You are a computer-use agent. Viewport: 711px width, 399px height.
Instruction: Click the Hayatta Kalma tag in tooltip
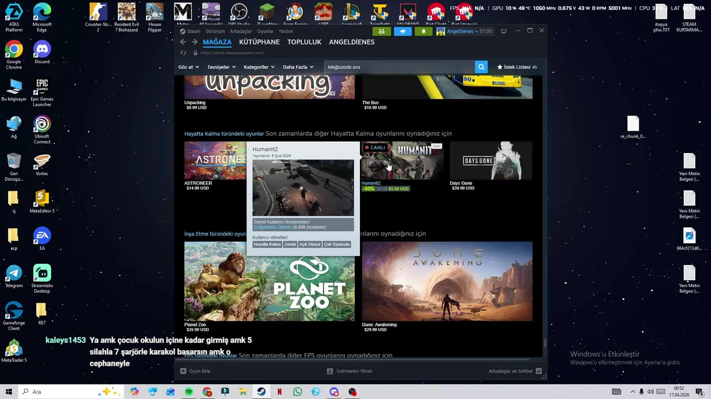coord(267,244)
